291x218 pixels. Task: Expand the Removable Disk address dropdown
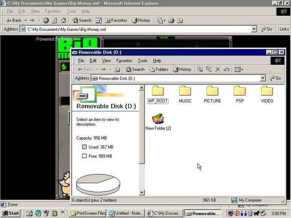[263, 78]
